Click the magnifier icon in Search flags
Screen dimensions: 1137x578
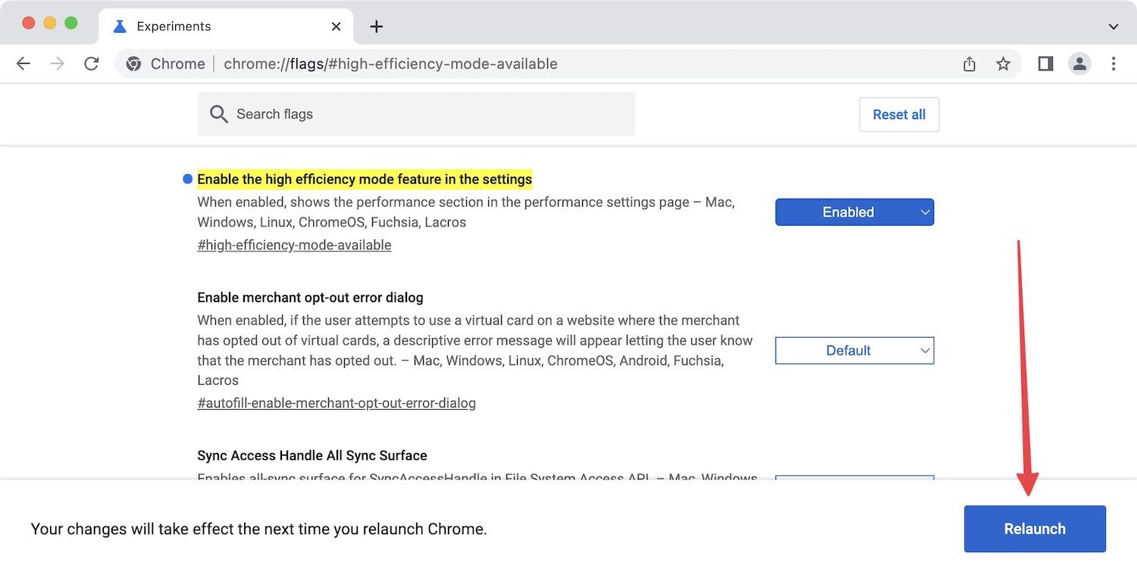pyautogui.click(x=219, y=114)
